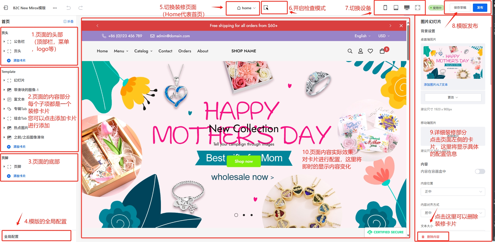Open the wishlist heart icon in preview

[x=370, y=51]
